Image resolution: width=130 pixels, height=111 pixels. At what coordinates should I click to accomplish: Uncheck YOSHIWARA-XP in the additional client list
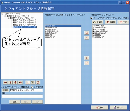pyautogui.click(x=93, y=28)
